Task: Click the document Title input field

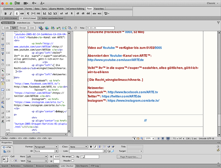Action: click(x=100, y=28)
